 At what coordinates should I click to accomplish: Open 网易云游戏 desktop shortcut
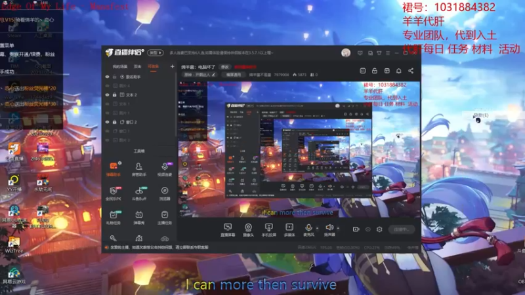coord(14,276)
